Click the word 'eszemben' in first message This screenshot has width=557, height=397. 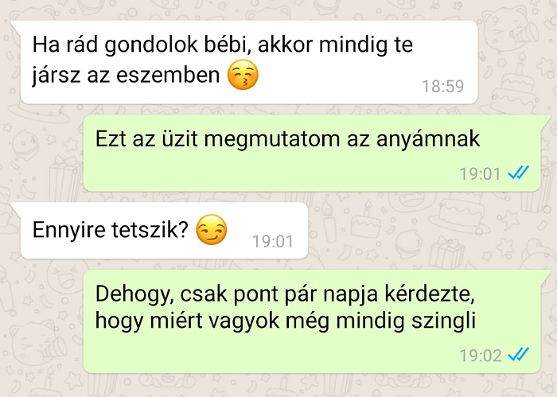pos(168,76)
